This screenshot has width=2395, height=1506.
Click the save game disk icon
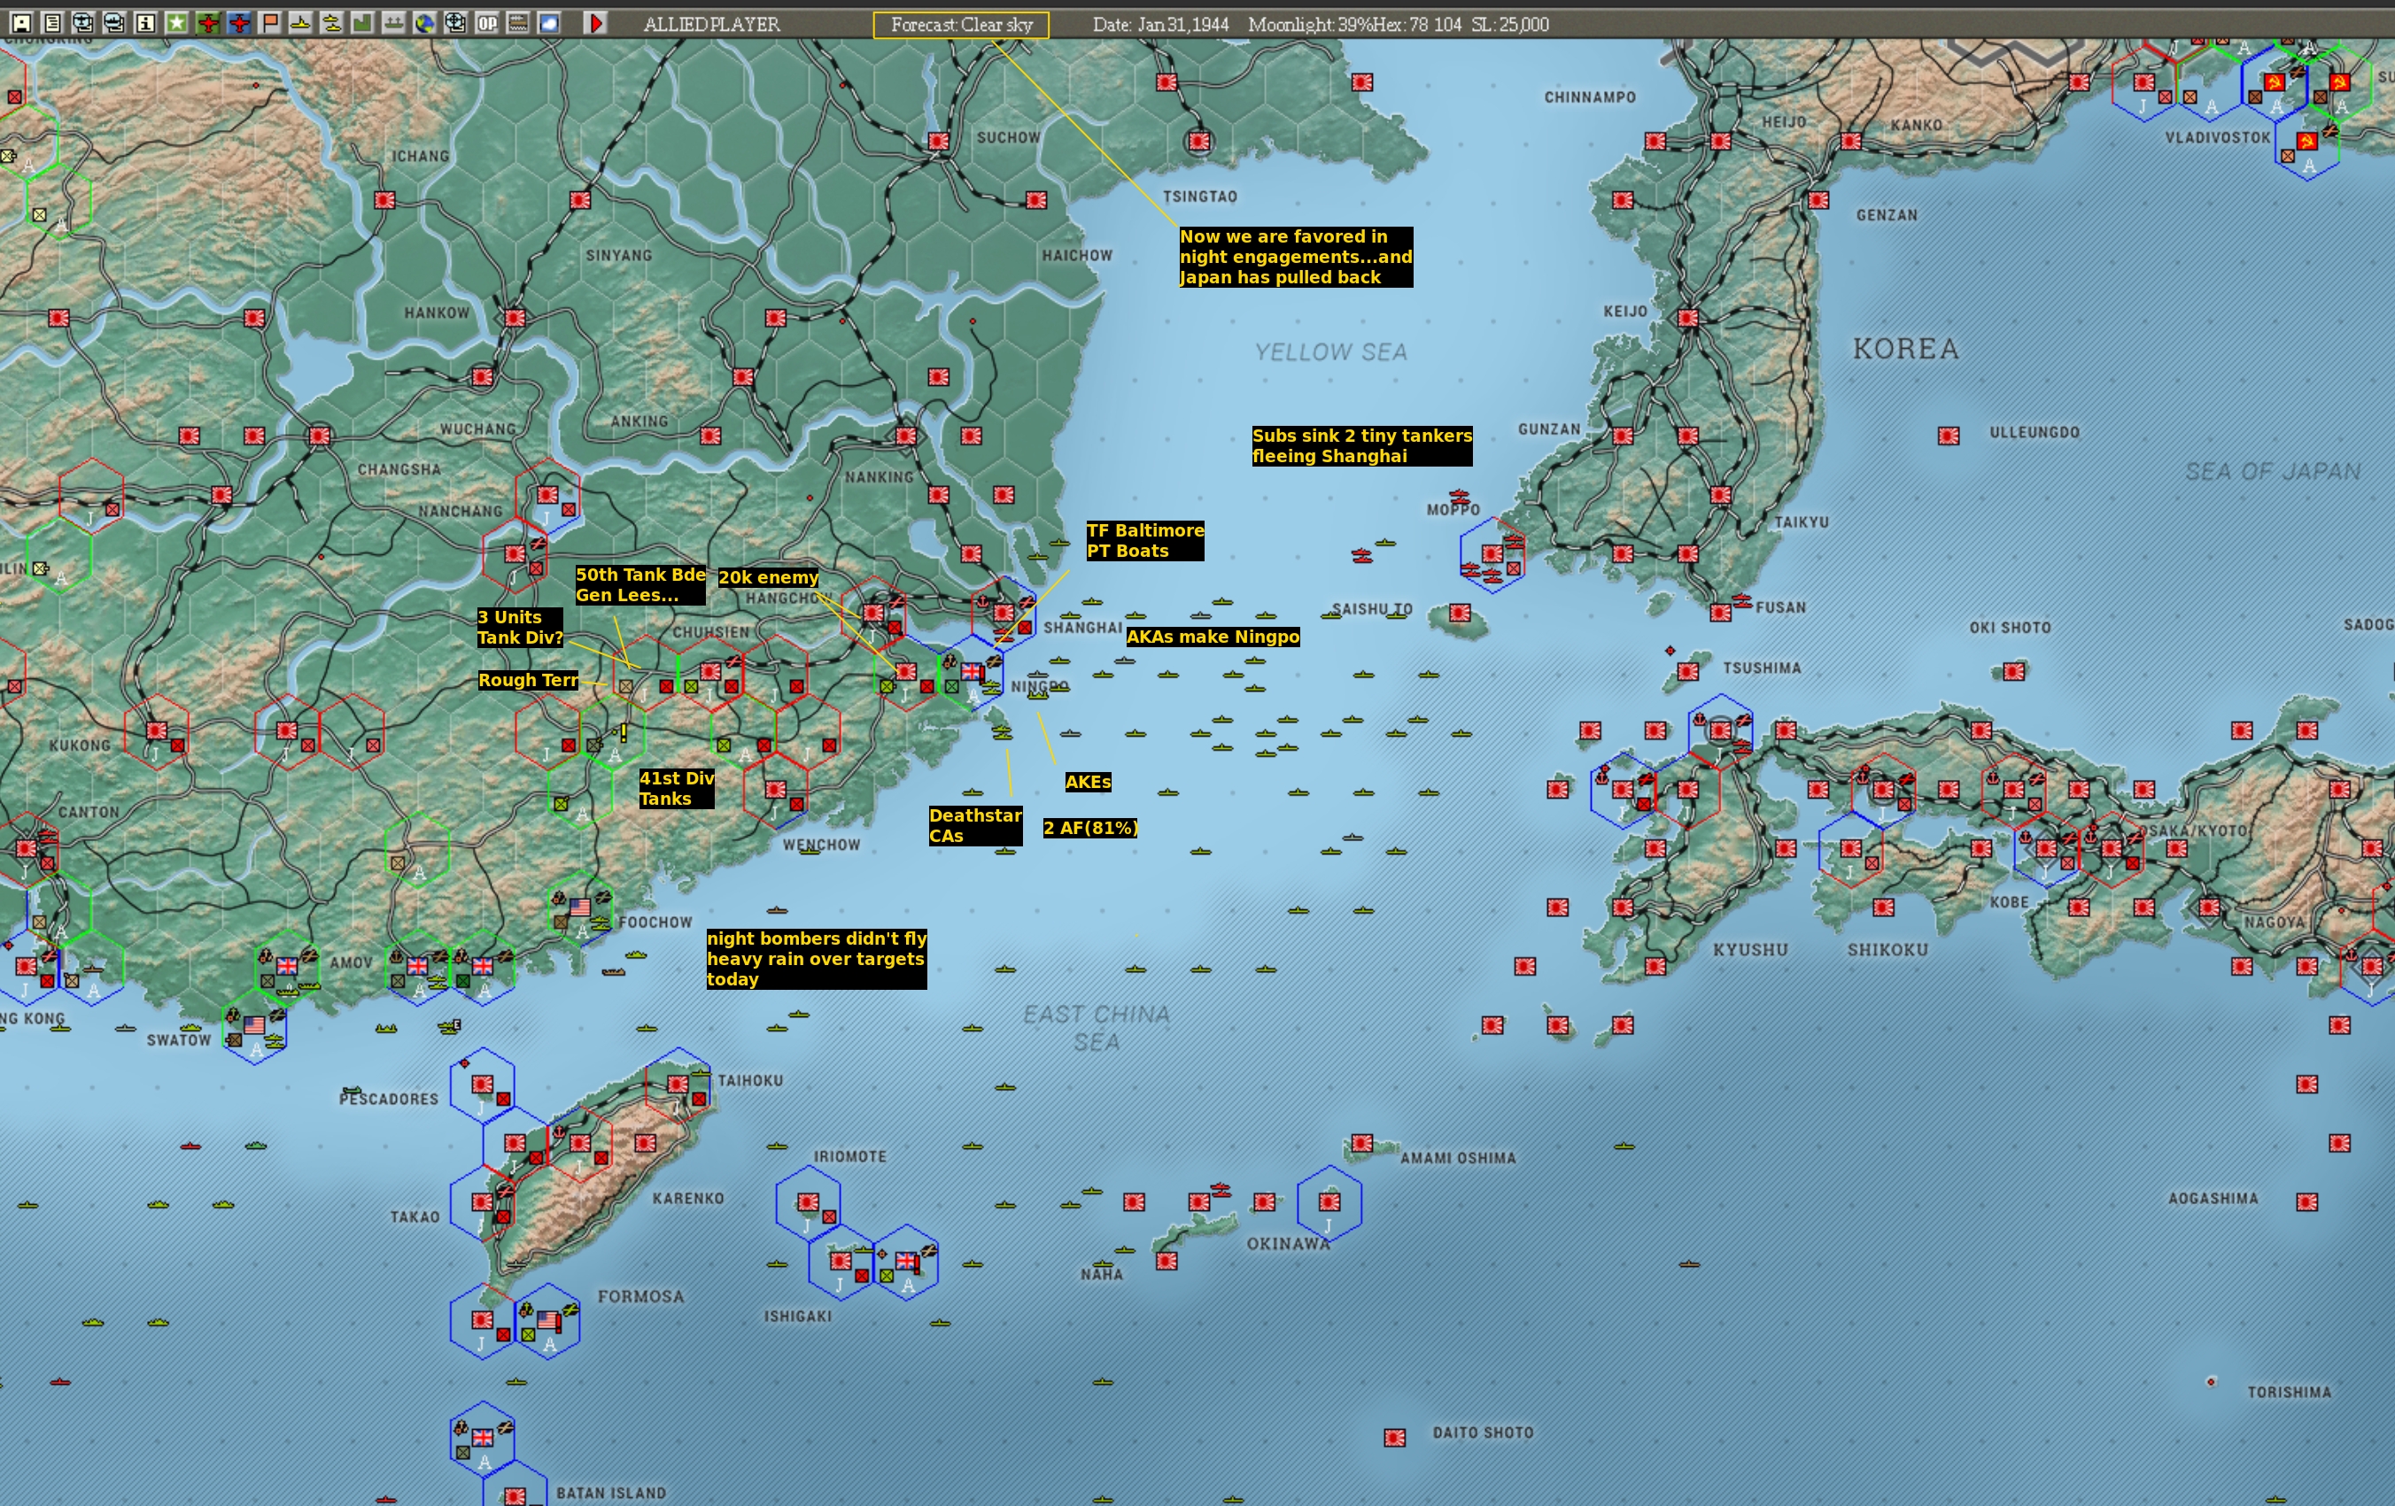coord(21,23)
